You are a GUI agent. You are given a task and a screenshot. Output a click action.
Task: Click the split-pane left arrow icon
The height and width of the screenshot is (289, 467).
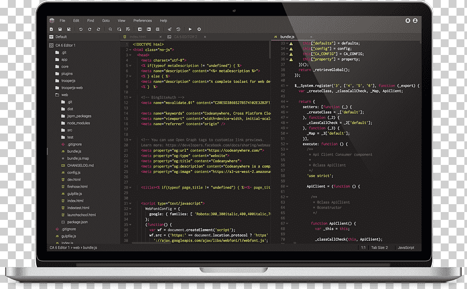[x=140, y=29]
